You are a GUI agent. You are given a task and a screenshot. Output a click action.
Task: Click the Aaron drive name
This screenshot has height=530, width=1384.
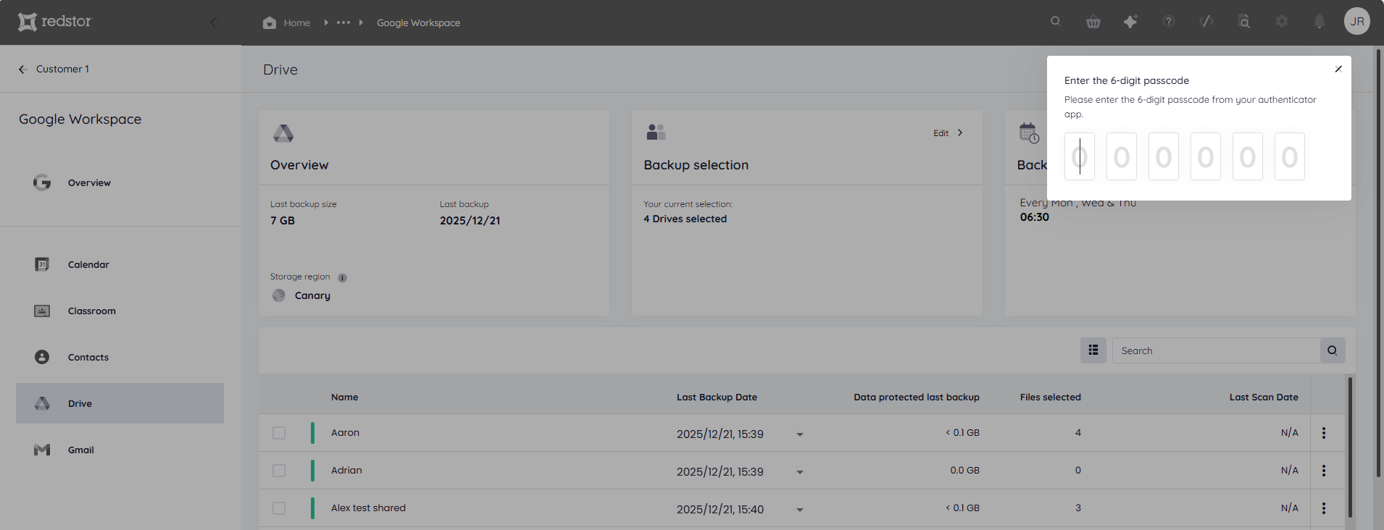point(345,432)
